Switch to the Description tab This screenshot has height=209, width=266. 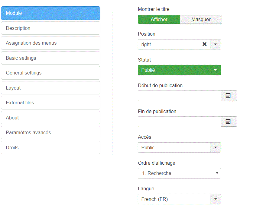(x=50, y=28)
